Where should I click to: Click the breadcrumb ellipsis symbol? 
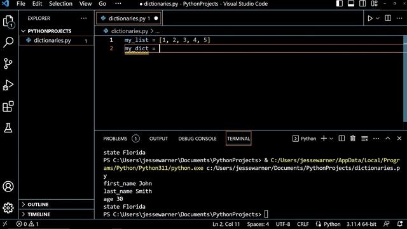(157, 31)
